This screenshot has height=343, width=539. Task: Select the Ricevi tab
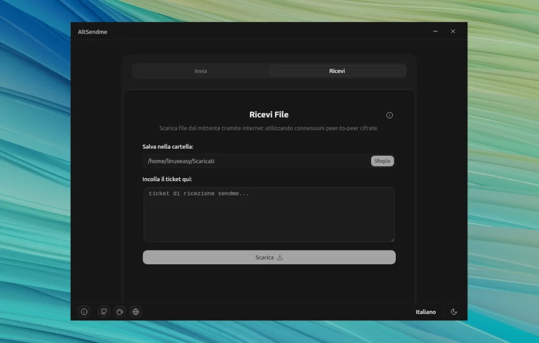coord(337,71)
